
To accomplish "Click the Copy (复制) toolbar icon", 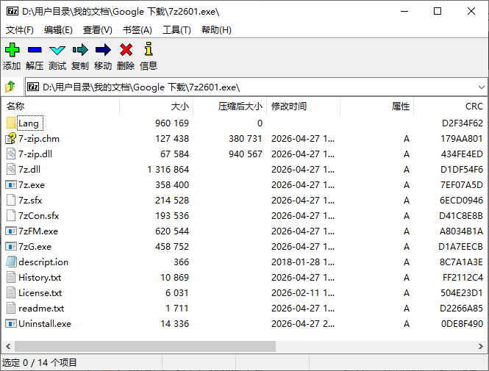I will pos(80,50).
